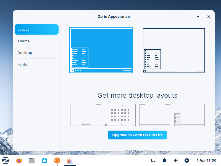Click Upgrade to Zorin OS Pro Lite
This screenshot has width=221, height=166.
137,135
